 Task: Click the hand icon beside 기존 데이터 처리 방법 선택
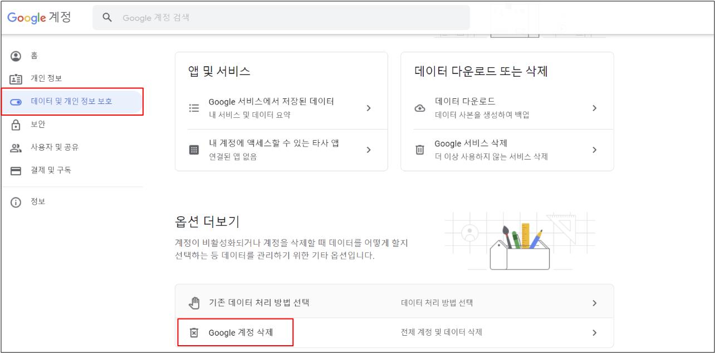(194, 303)
